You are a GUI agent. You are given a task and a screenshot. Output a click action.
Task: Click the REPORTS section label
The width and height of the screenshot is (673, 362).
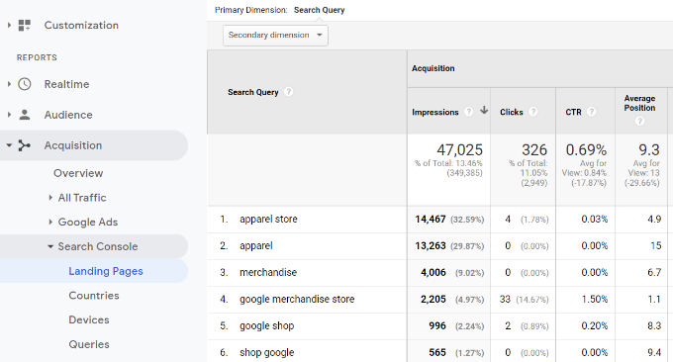coord(37,57)
